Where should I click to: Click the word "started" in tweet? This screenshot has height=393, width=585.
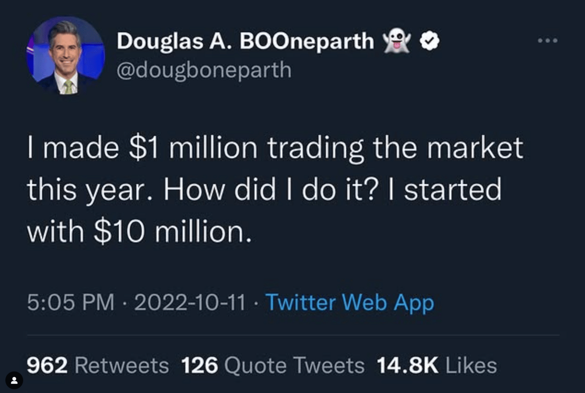tap(452, 190)
